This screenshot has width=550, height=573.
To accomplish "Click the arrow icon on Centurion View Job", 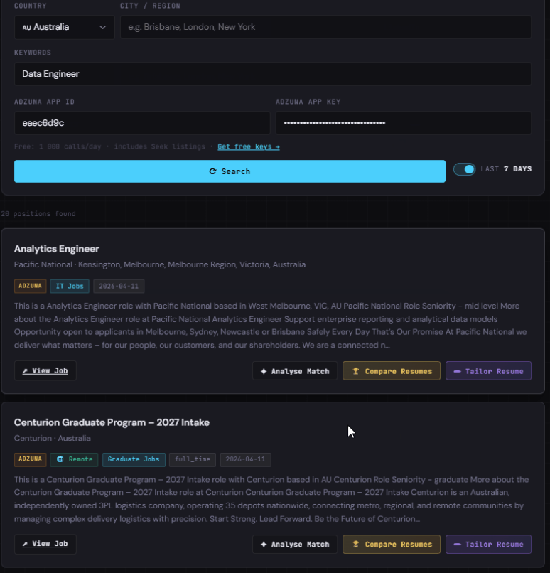I will 25,544.
